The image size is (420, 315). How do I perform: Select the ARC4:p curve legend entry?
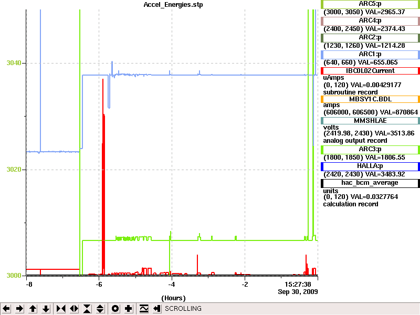(370, 20)
